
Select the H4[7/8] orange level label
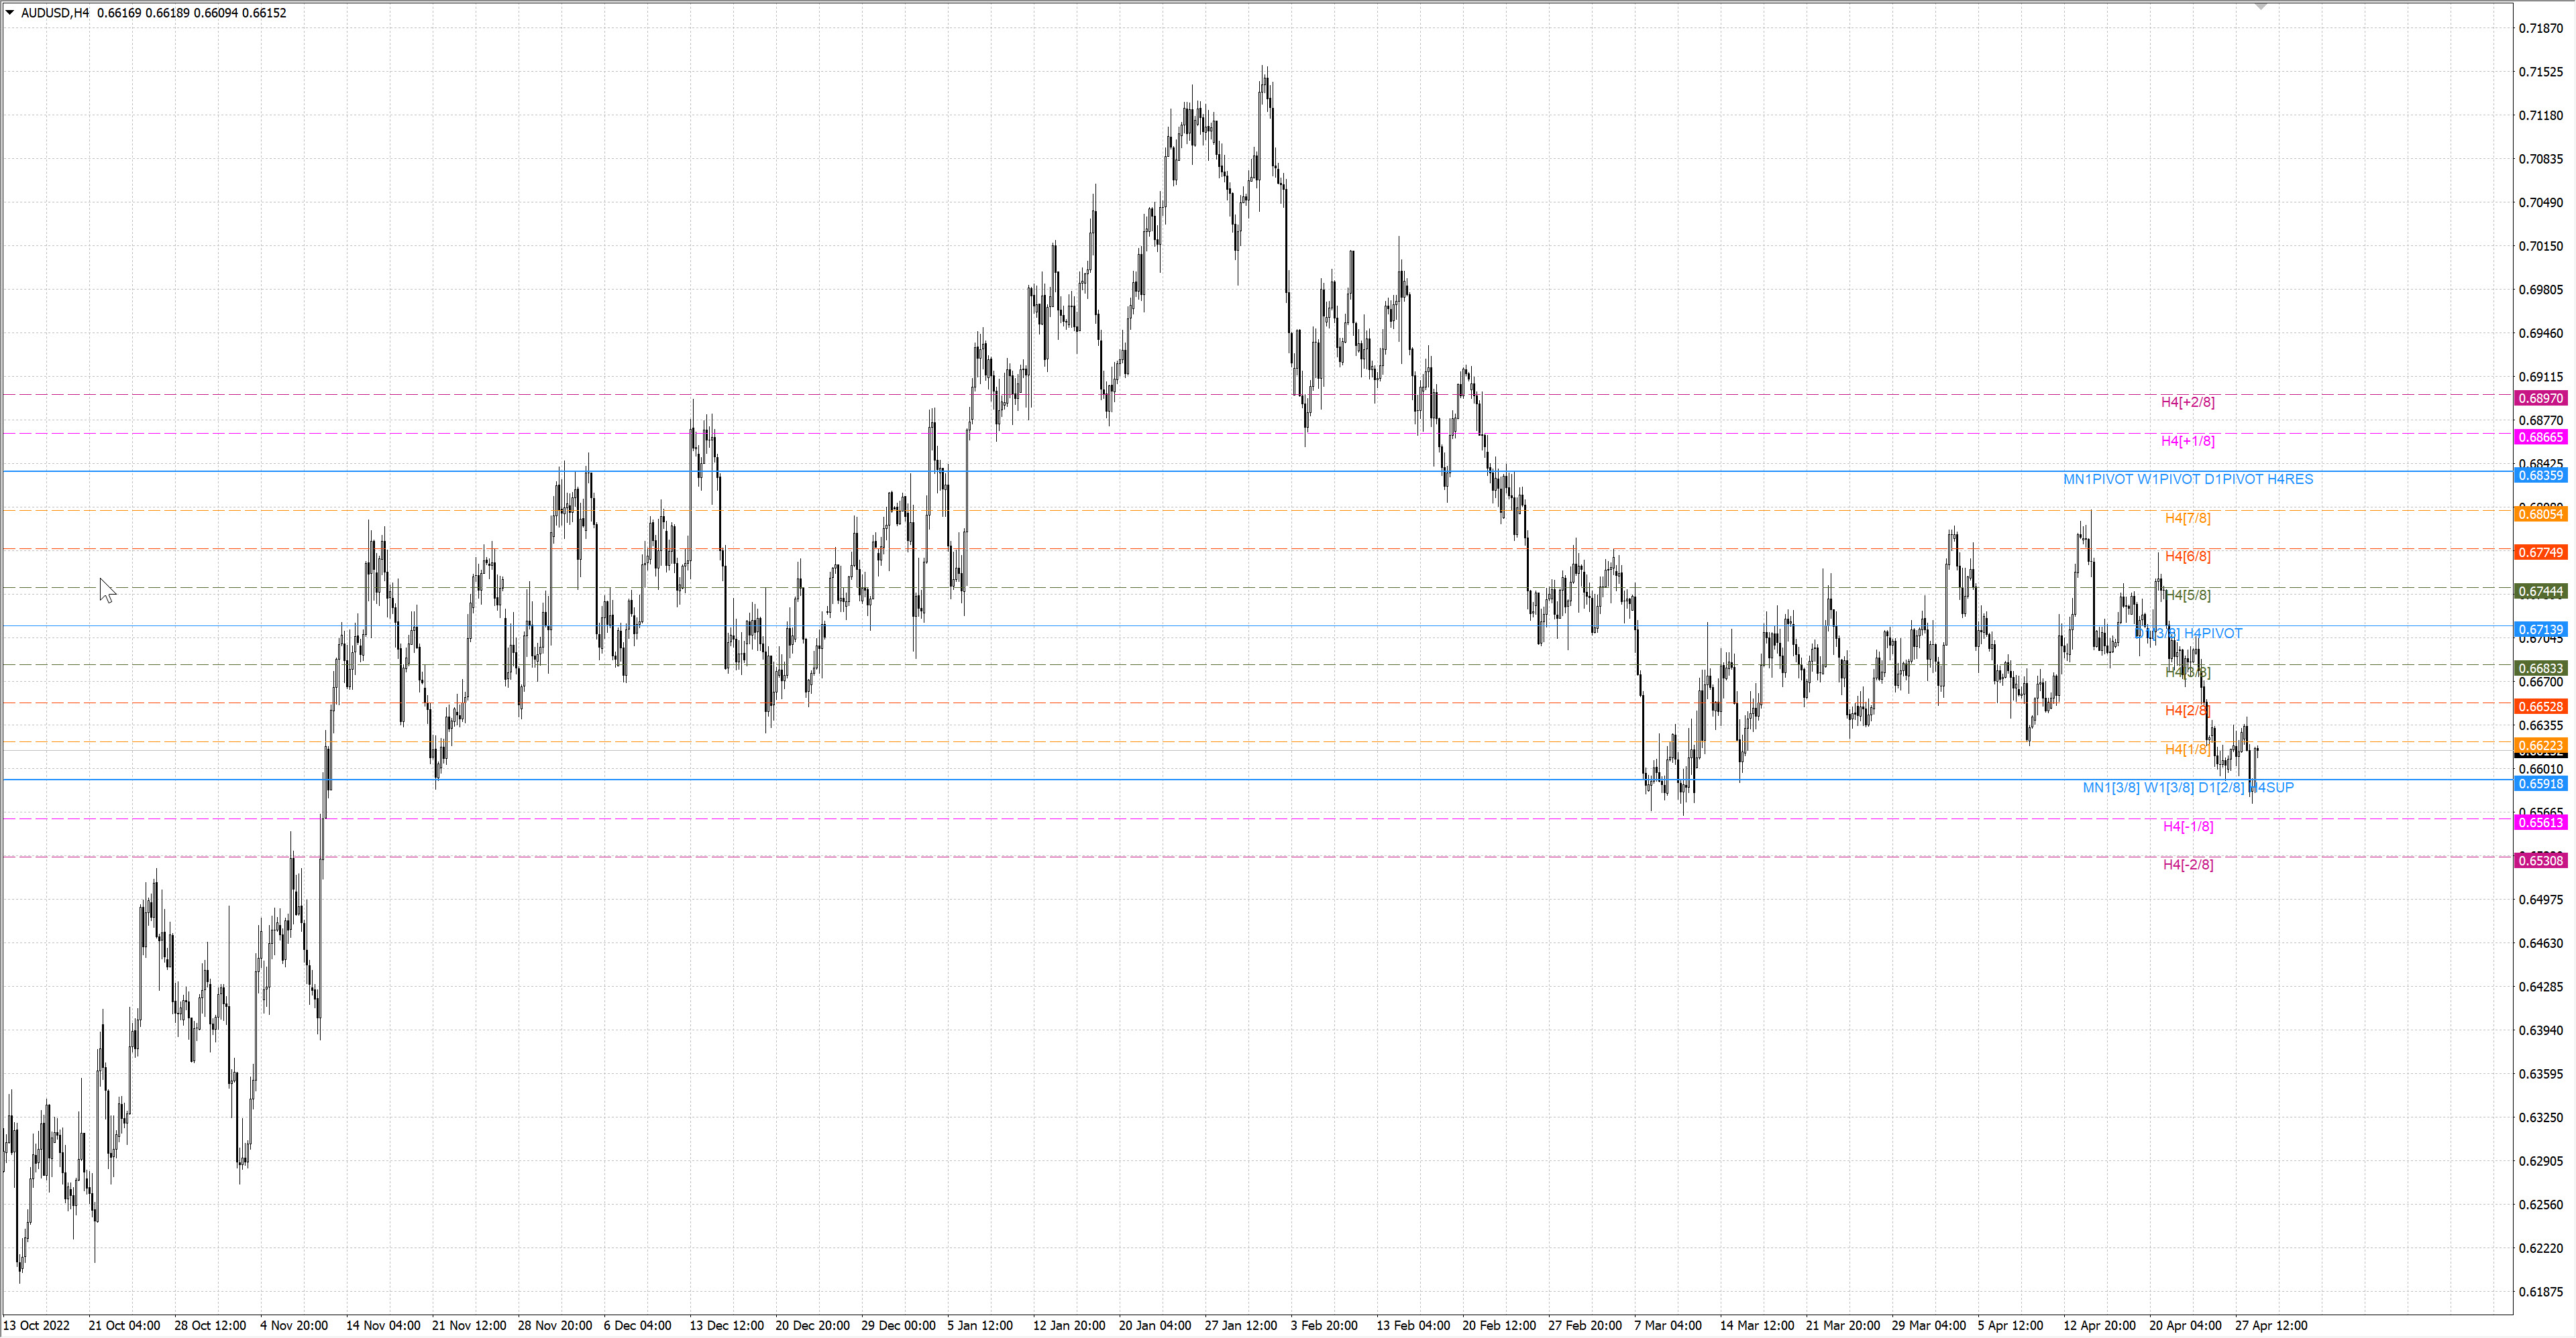[x=2187, y=518]
